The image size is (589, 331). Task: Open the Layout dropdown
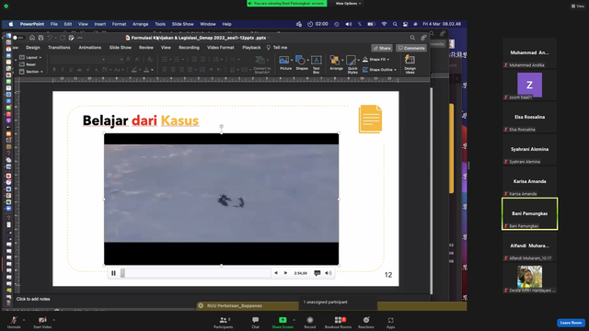coord(30,57)
